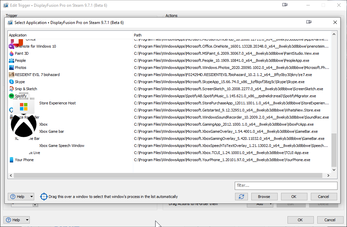Select the RESIDENT EVIL 7 biohazard entry
347x227 pixels.
coord(37,75)
